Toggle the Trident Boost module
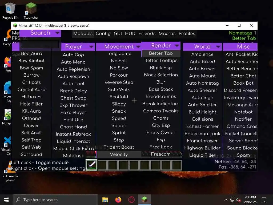Image resolution: width=273 pixels, height=205 pixels. [119, 147]
